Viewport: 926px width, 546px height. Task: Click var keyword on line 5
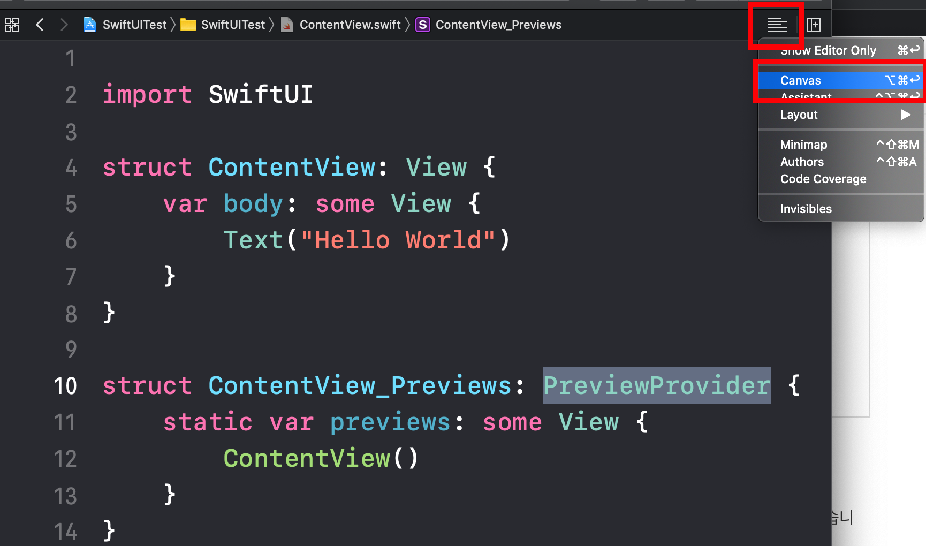tap(185, 204)
